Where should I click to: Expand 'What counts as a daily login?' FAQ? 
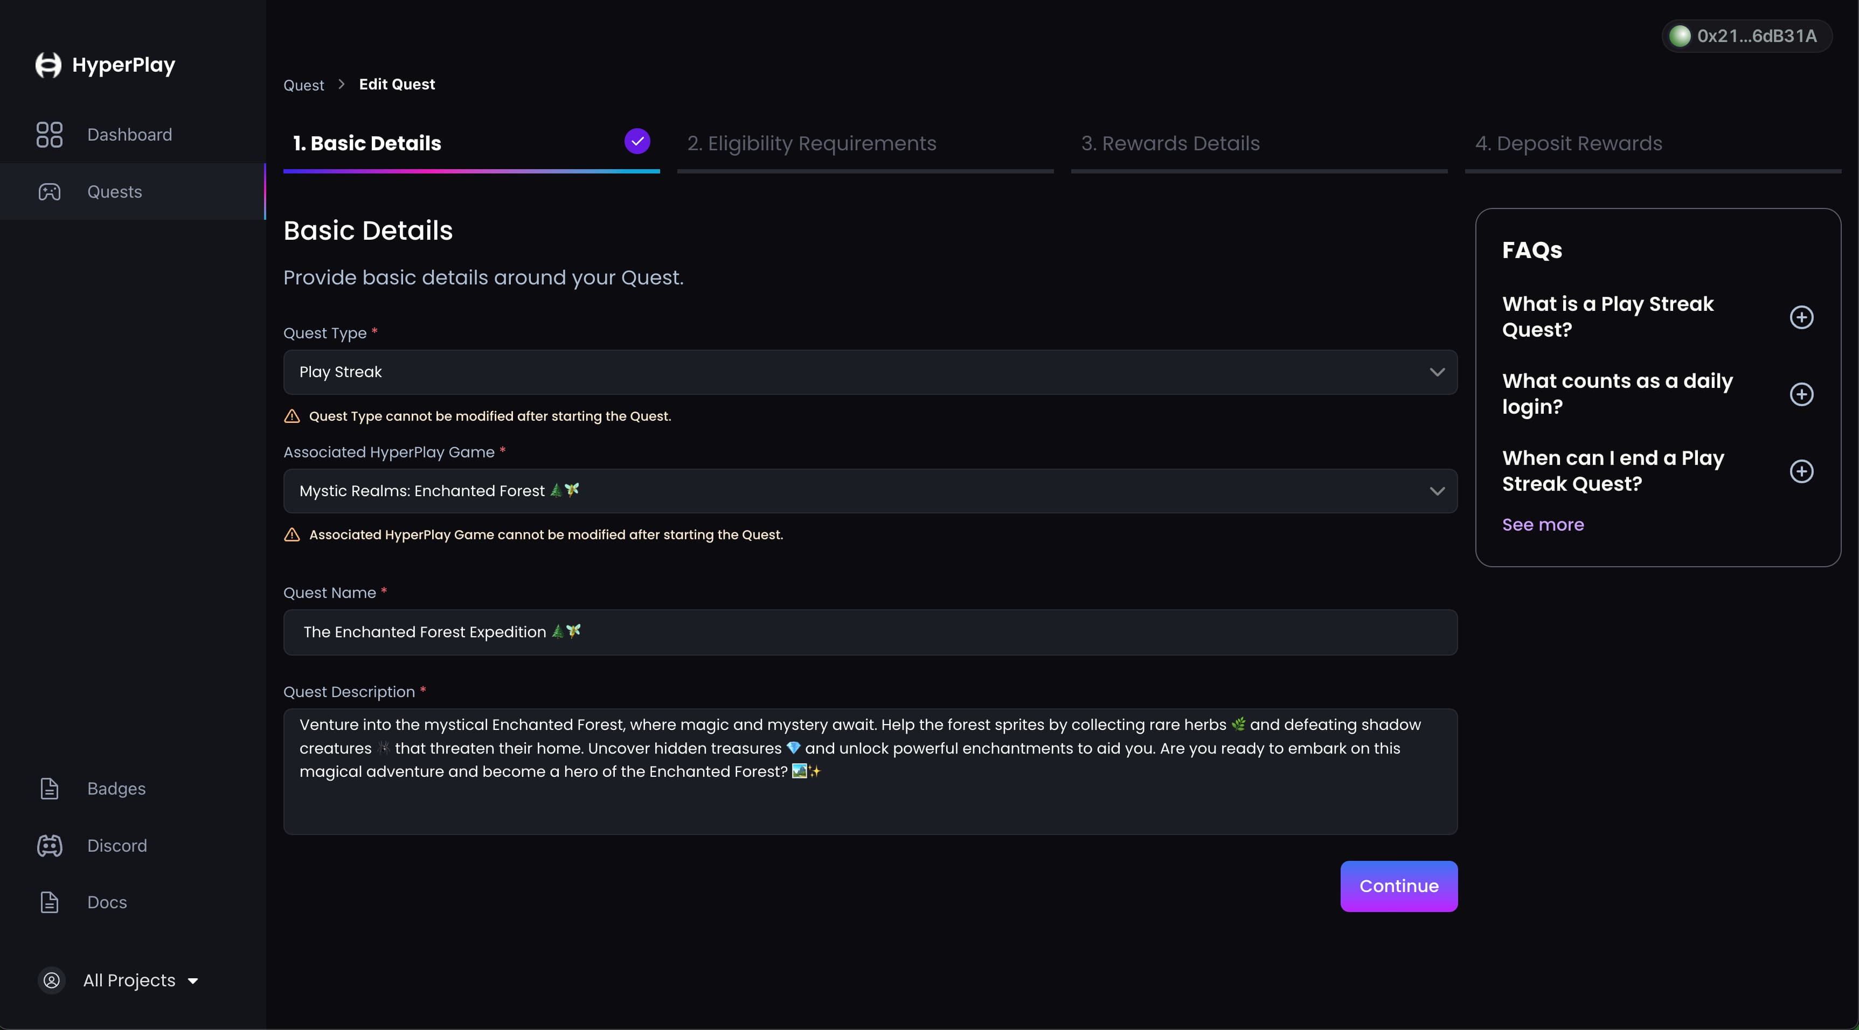pos(1801,394)
